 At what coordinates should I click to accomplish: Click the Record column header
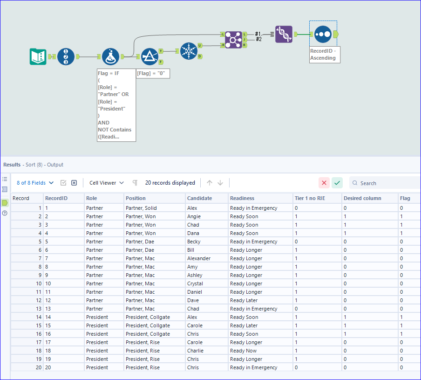(27, 198)
